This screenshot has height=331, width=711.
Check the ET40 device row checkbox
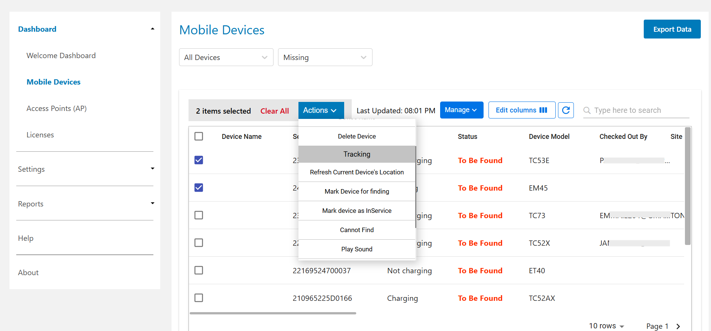[x=199, y=270]
